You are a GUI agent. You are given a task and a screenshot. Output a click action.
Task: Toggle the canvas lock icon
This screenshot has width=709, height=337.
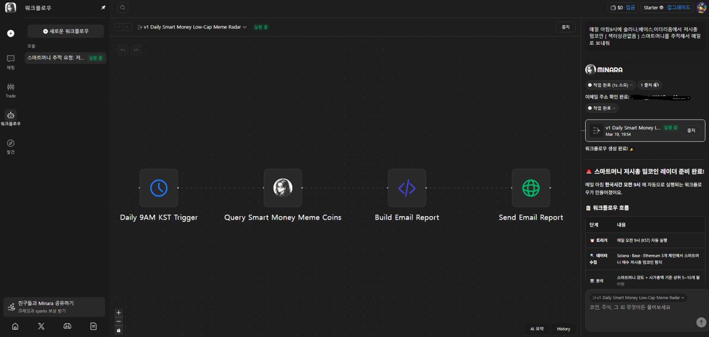119,330
